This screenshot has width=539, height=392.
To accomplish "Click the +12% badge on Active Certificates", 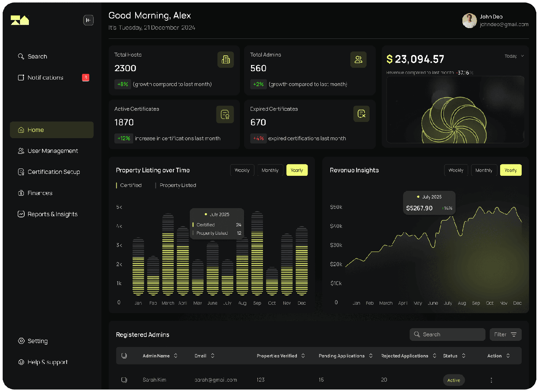I will pyautogui.click(x=124, y=138).
